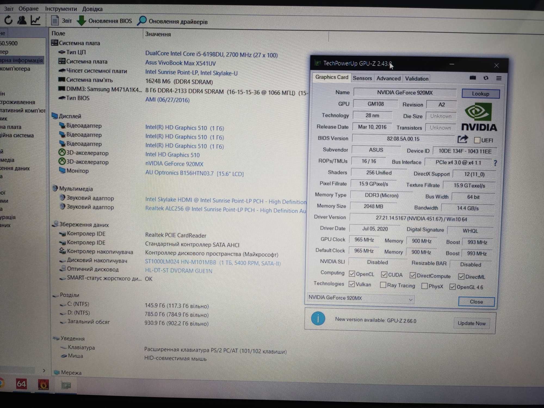The image size is (544, 408).
Task: Click the BIOS Version field 82.08.5A.00.15
Action: click(403, 139)
